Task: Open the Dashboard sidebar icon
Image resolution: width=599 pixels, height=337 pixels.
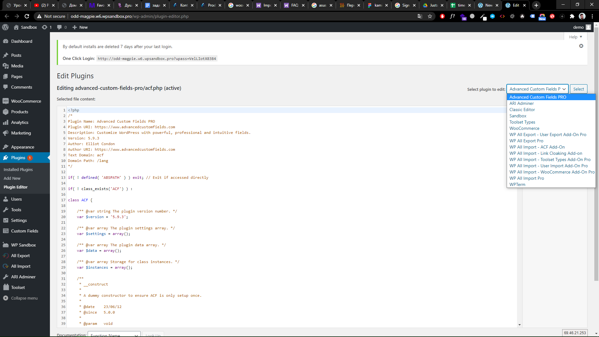Action: click(x=6, y=41)
